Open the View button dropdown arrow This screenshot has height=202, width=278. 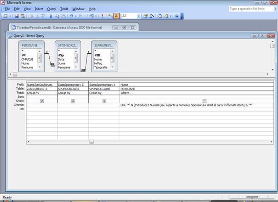[10, 16]
